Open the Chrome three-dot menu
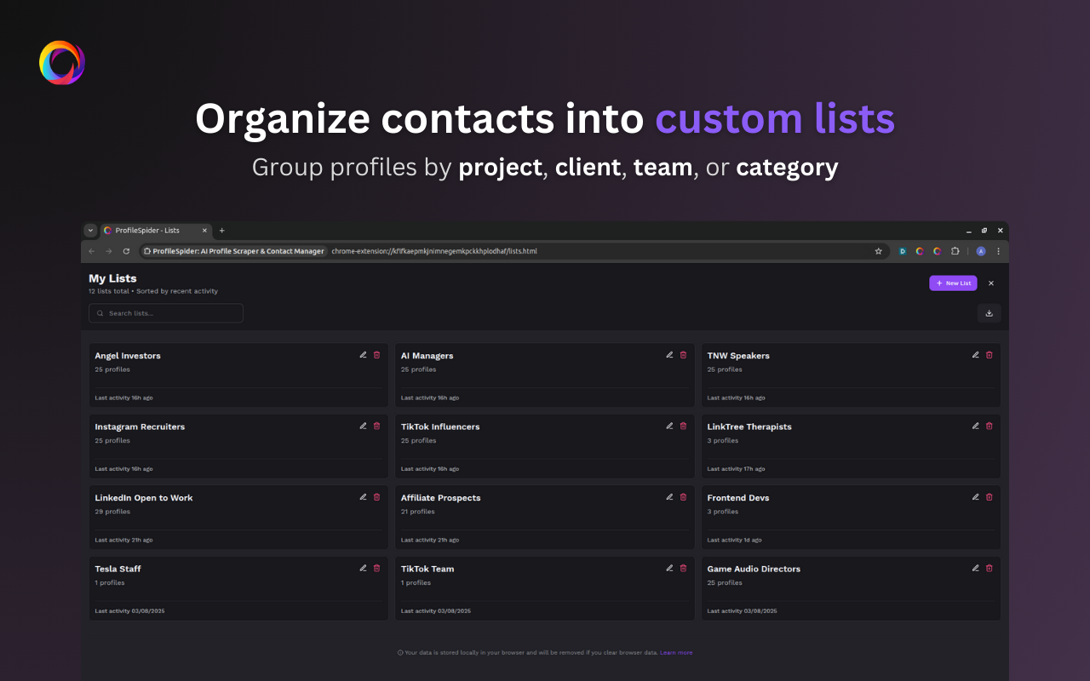This screenshot has height=681, width=1090. [x=998, y=251]
